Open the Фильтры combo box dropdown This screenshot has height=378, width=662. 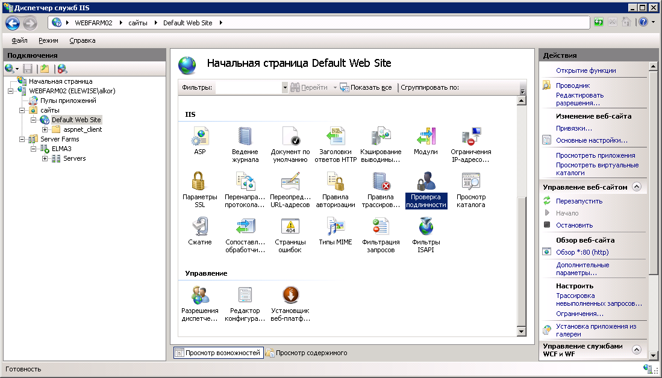pos(285,88)
